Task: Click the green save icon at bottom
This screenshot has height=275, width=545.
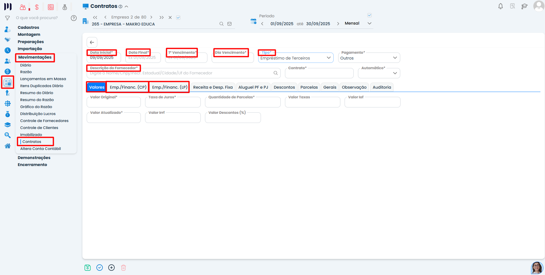Action: 88,268
